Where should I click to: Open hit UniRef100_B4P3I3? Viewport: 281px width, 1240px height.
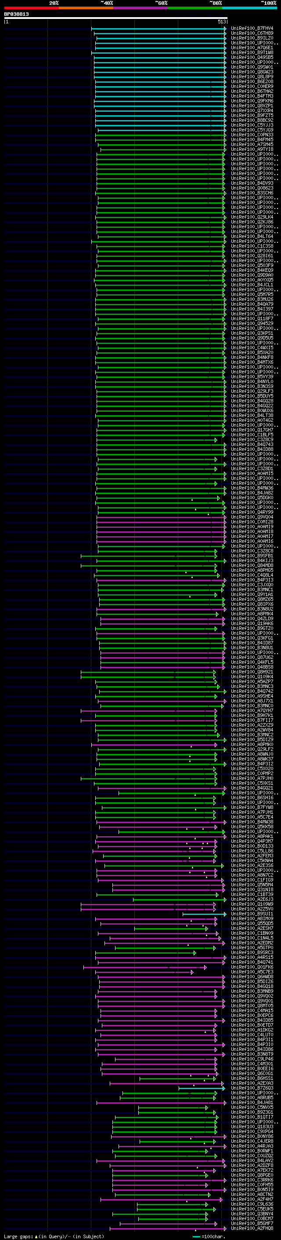click(x=252, y=580)
